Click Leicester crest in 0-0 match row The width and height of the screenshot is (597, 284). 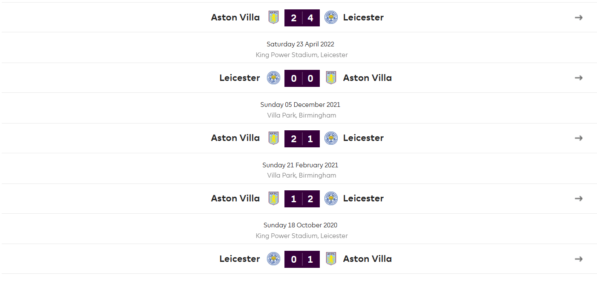point(273,78)
